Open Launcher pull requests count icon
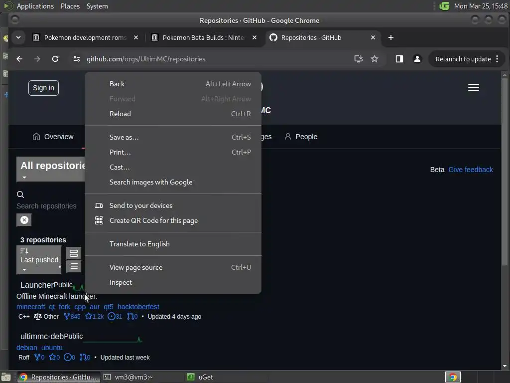This screenshot has height=383, width=510. pos(132,317)
